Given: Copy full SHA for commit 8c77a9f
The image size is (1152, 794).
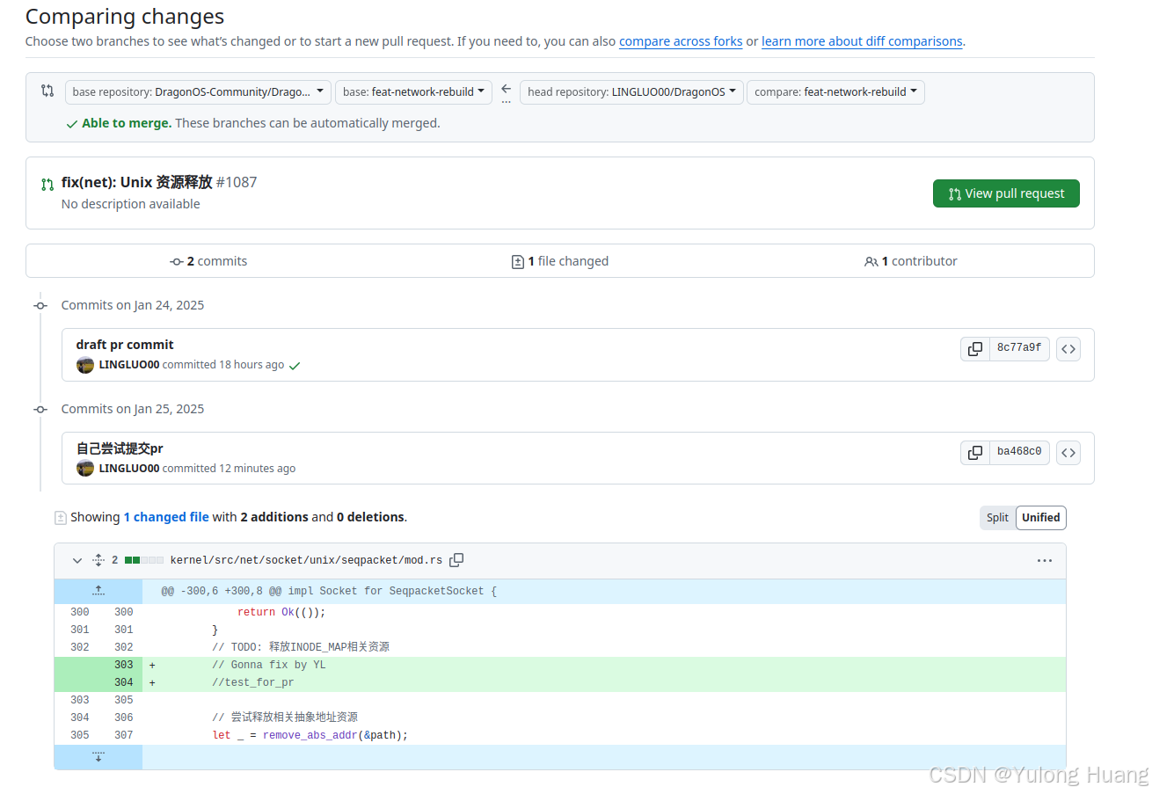Looking at the screenshot, I should point(975,349).
